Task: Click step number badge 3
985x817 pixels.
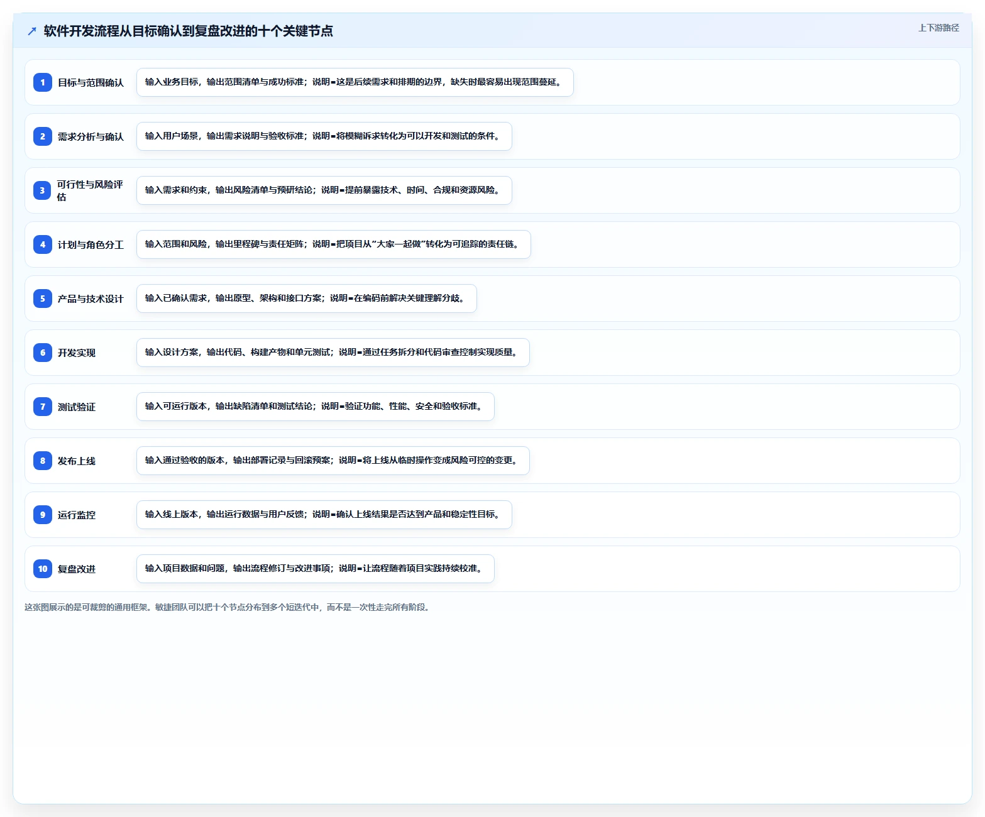Action: pyautogui.click(x=43, y=190)
